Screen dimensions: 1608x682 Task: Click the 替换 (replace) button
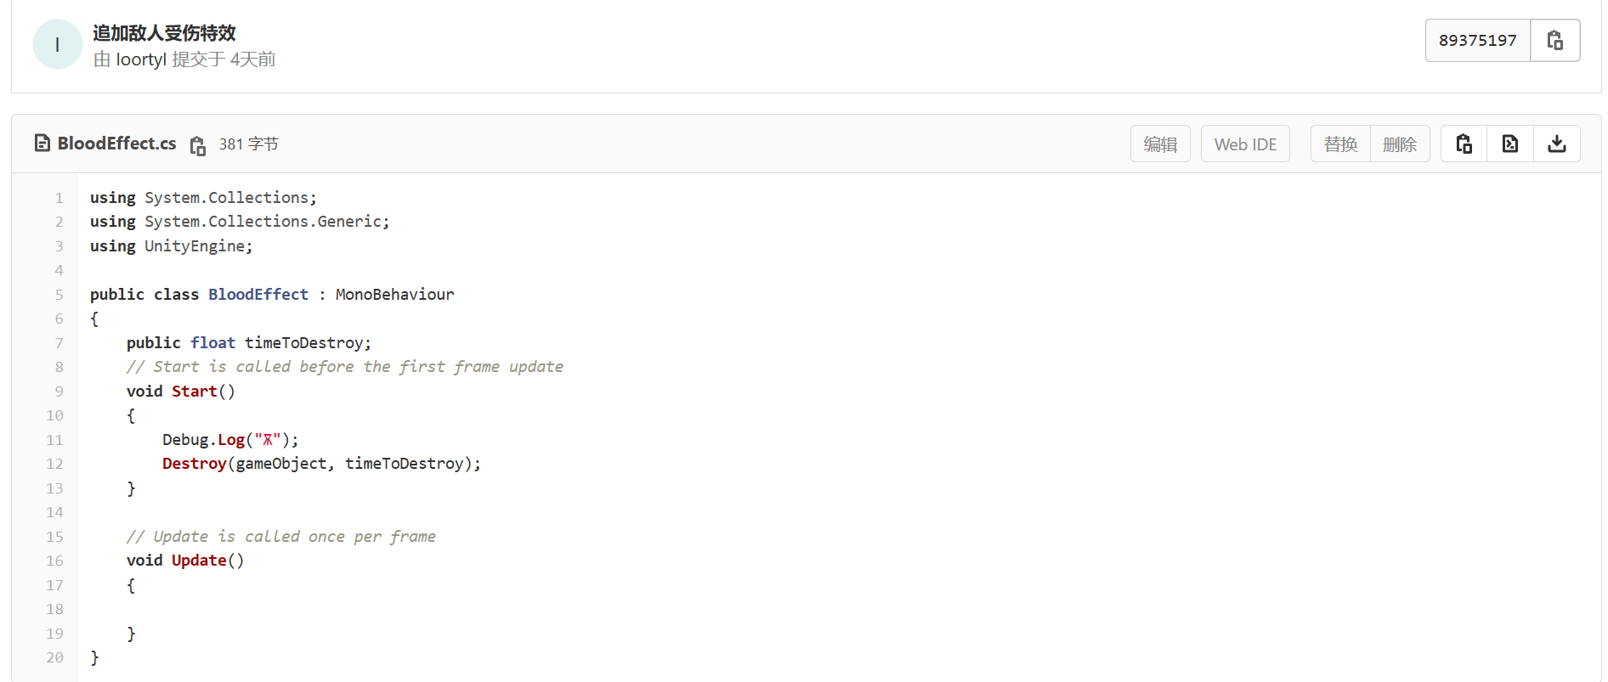[1340, 144]
